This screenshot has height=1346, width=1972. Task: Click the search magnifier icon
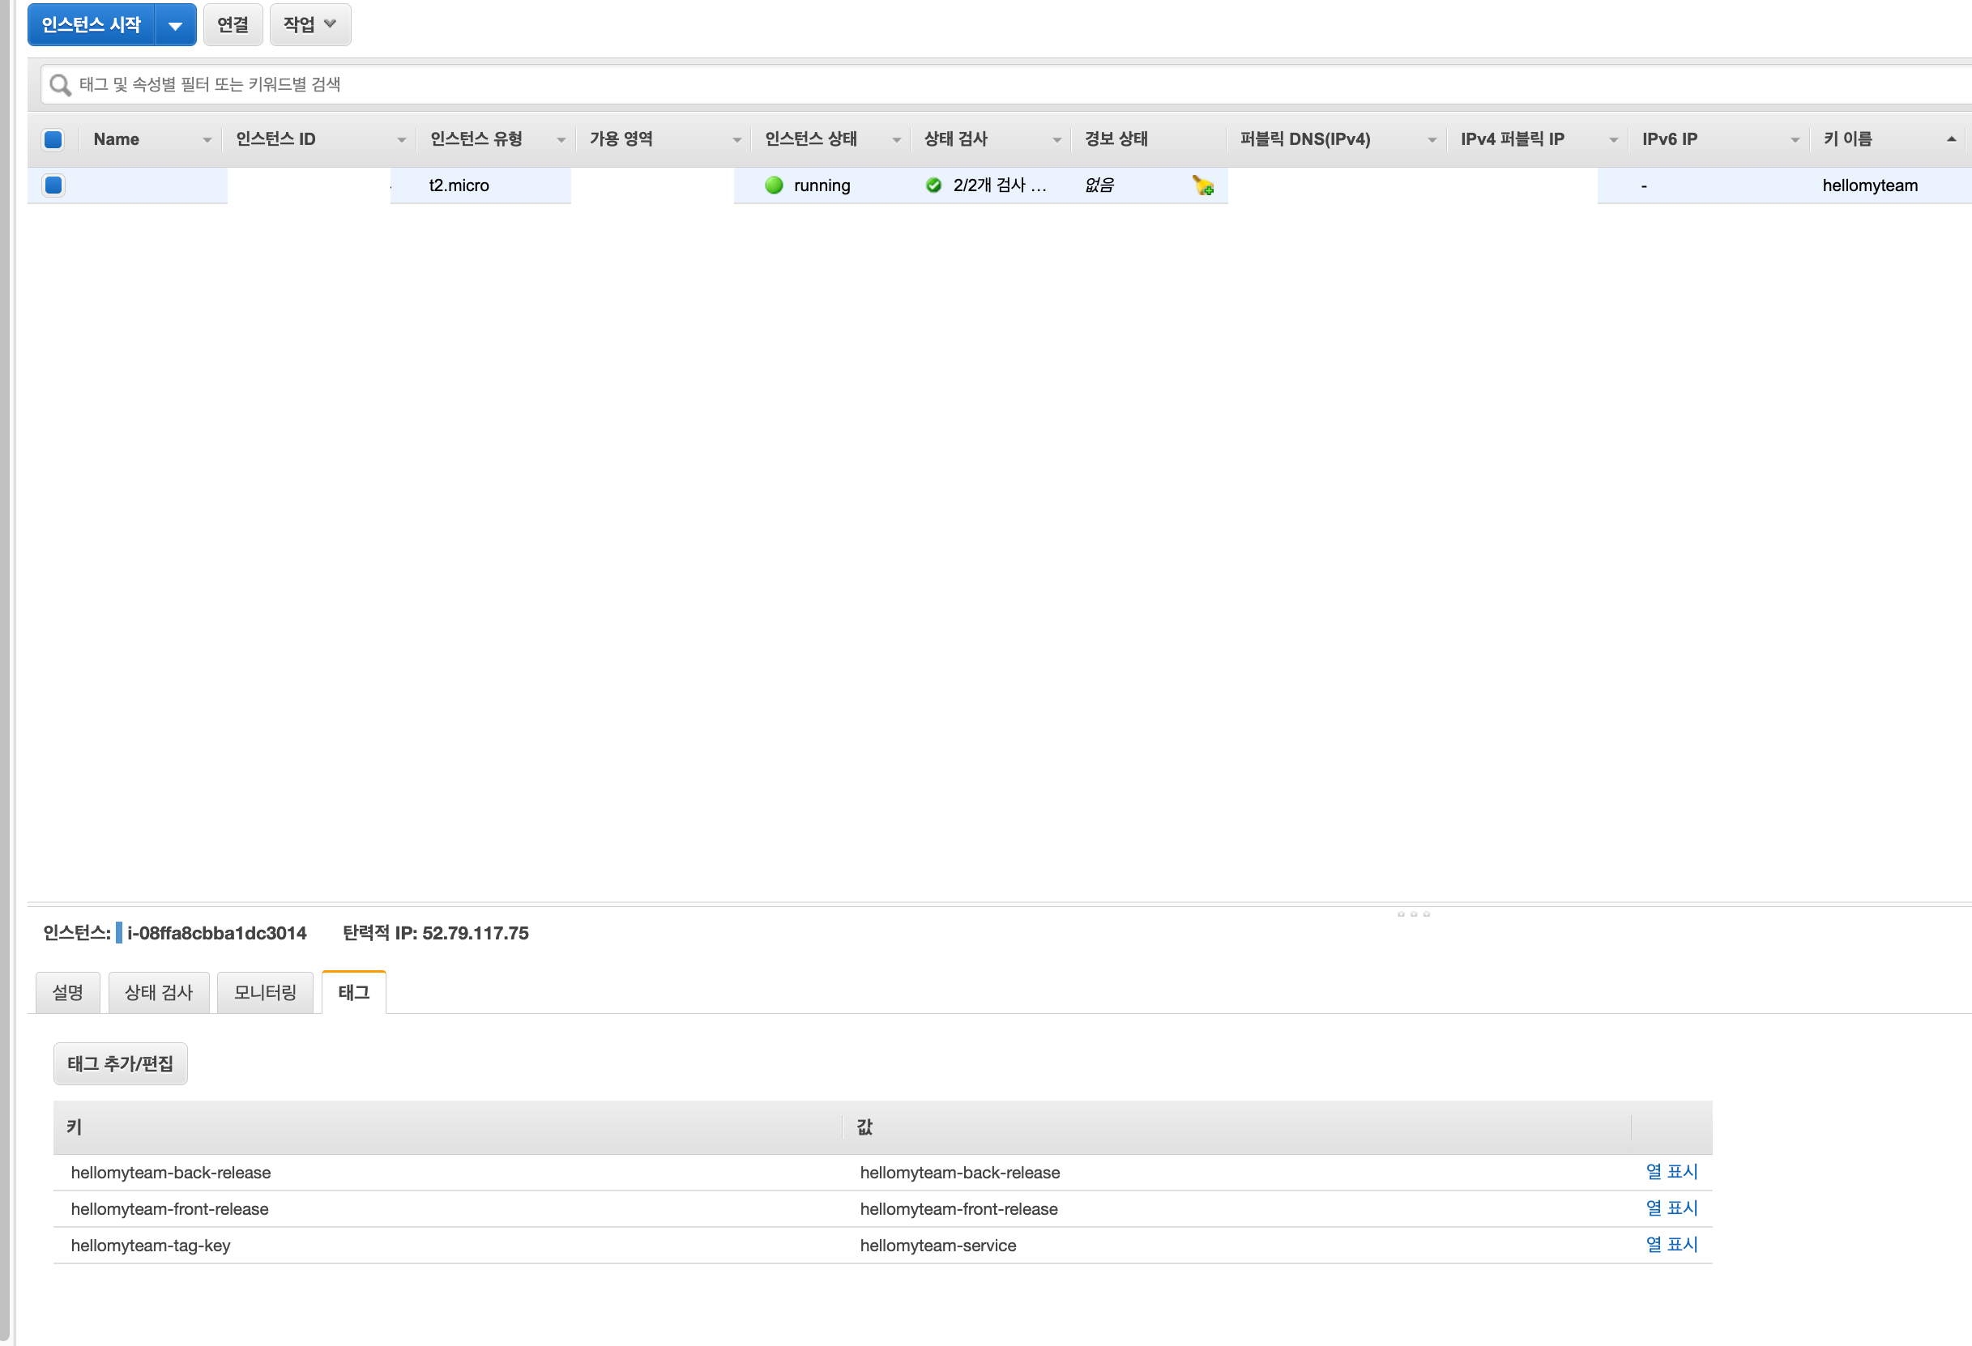59,85
